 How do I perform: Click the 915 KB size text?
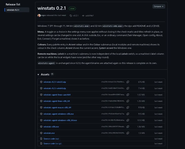coord(141,114)
